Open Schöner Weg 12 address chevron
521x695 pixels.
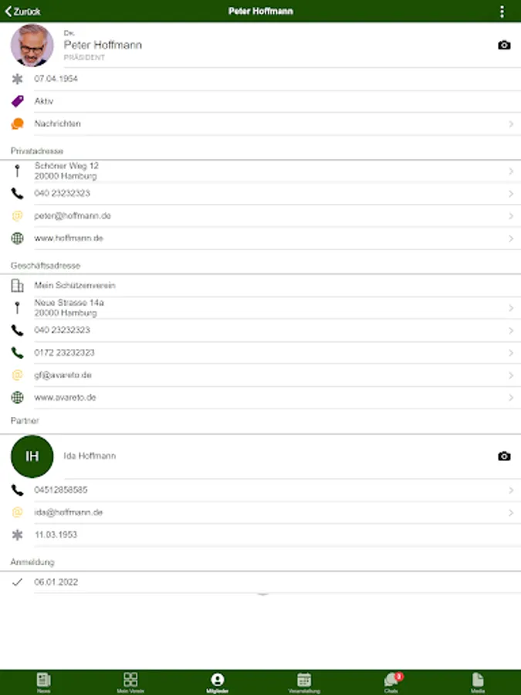click(x=511, y=171)
